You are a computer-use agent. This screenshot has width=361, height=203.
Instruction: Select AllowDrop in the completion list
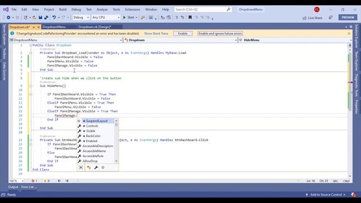click(96, 161)
